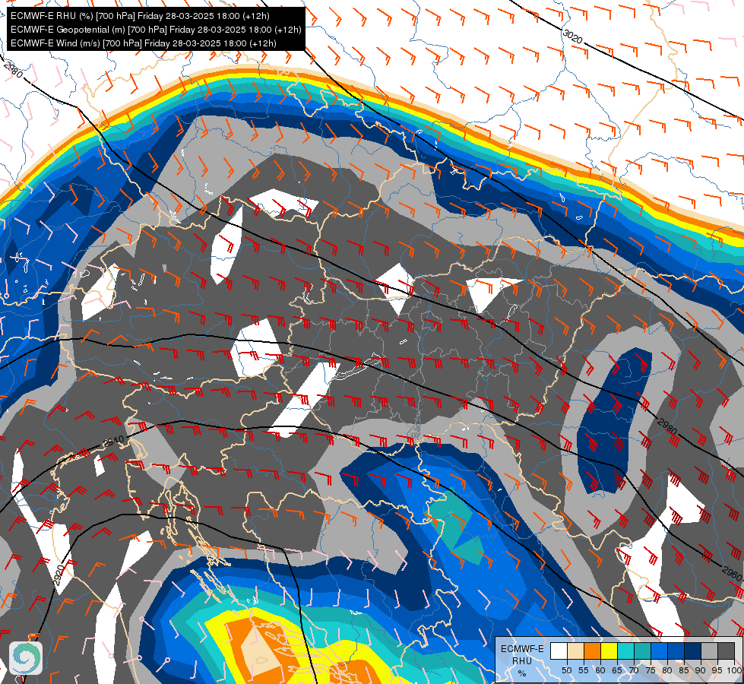744x684 pixels.
Task: Click the bright blue 75-80 legend swatch
Action: 659,651
